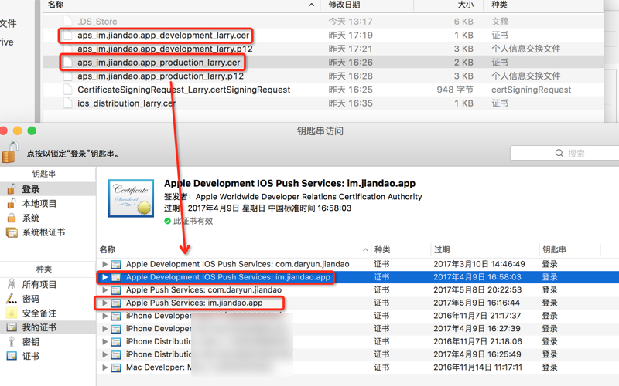This screenshot has width=619, height=386.
Task: Sort keychain list by 种类 column
Action: pos(400,249)
